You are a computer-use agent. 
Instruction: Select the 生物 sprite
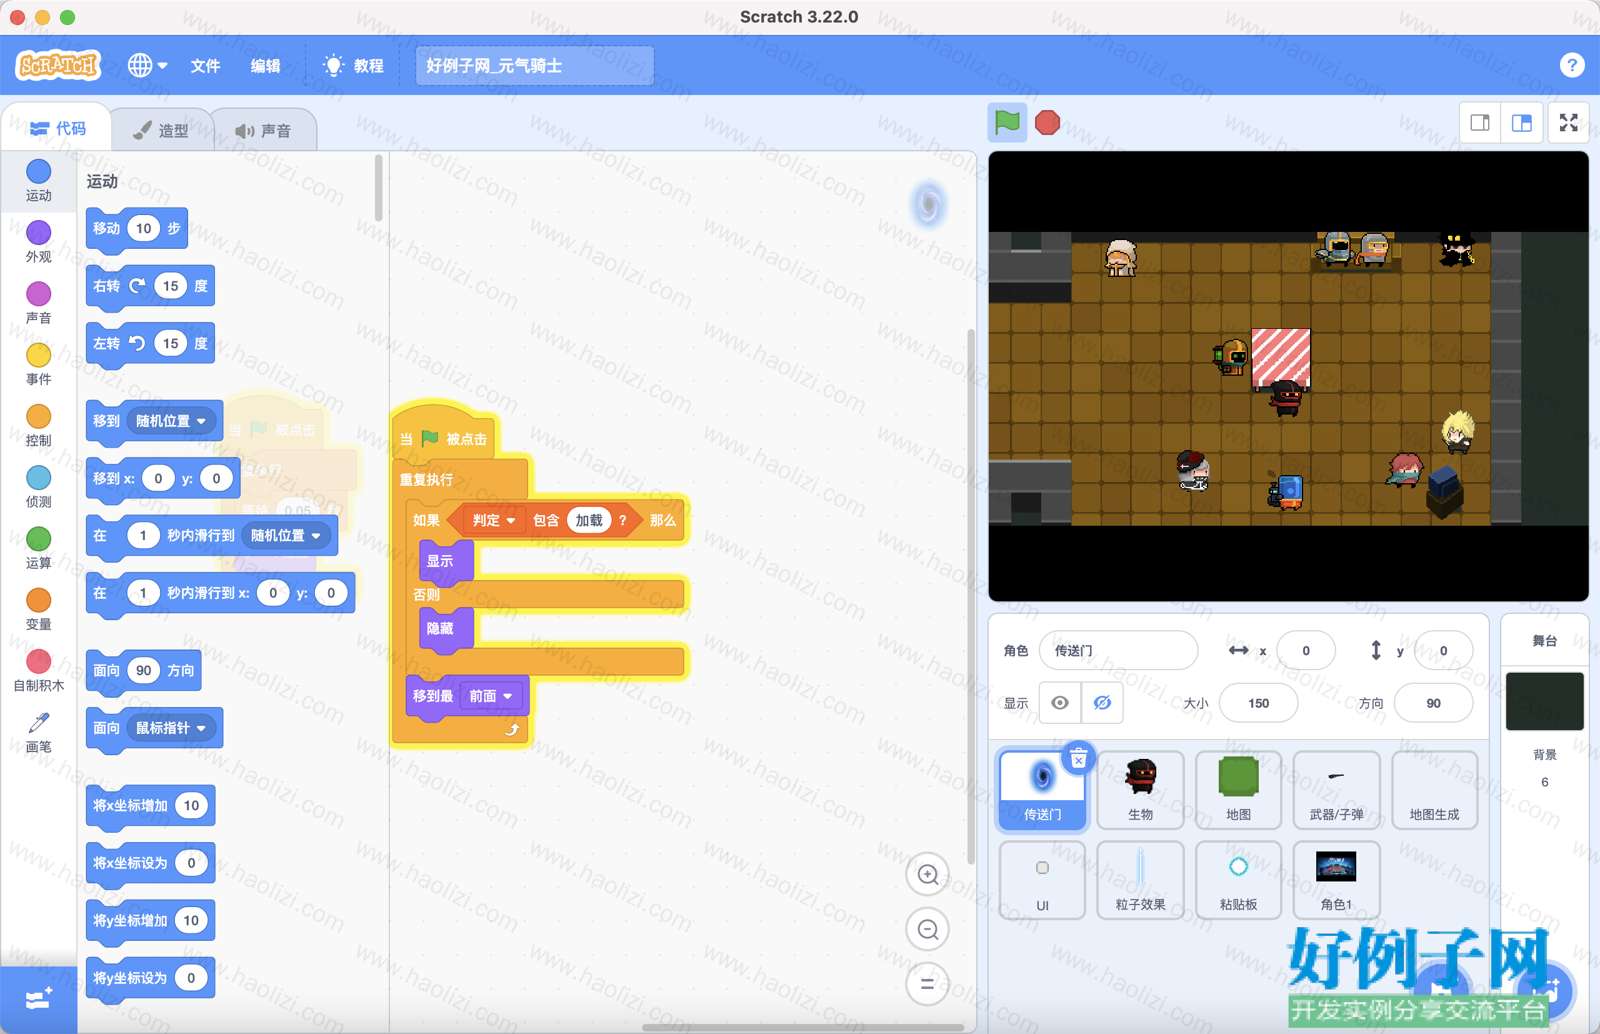coord(1140,790)
